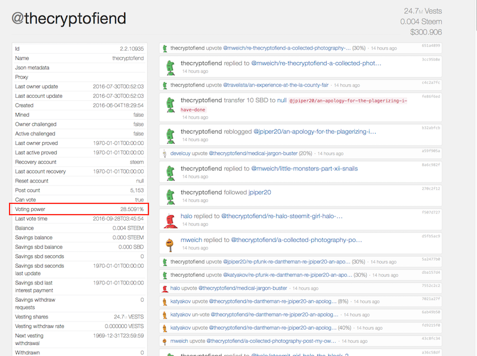The height and width of the screenshot is (356, 477).
Task: Click the 'Post count' value 5,153
Action: (x=137, y=190)
